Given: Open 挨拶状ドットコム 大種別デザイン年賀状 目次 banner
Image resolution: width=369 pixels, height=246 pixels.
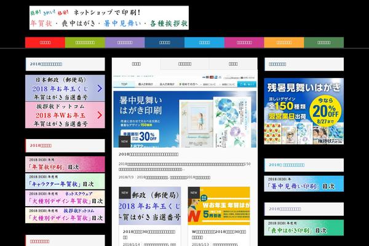Looking at the screenshot, I should (x=65, y=215).
